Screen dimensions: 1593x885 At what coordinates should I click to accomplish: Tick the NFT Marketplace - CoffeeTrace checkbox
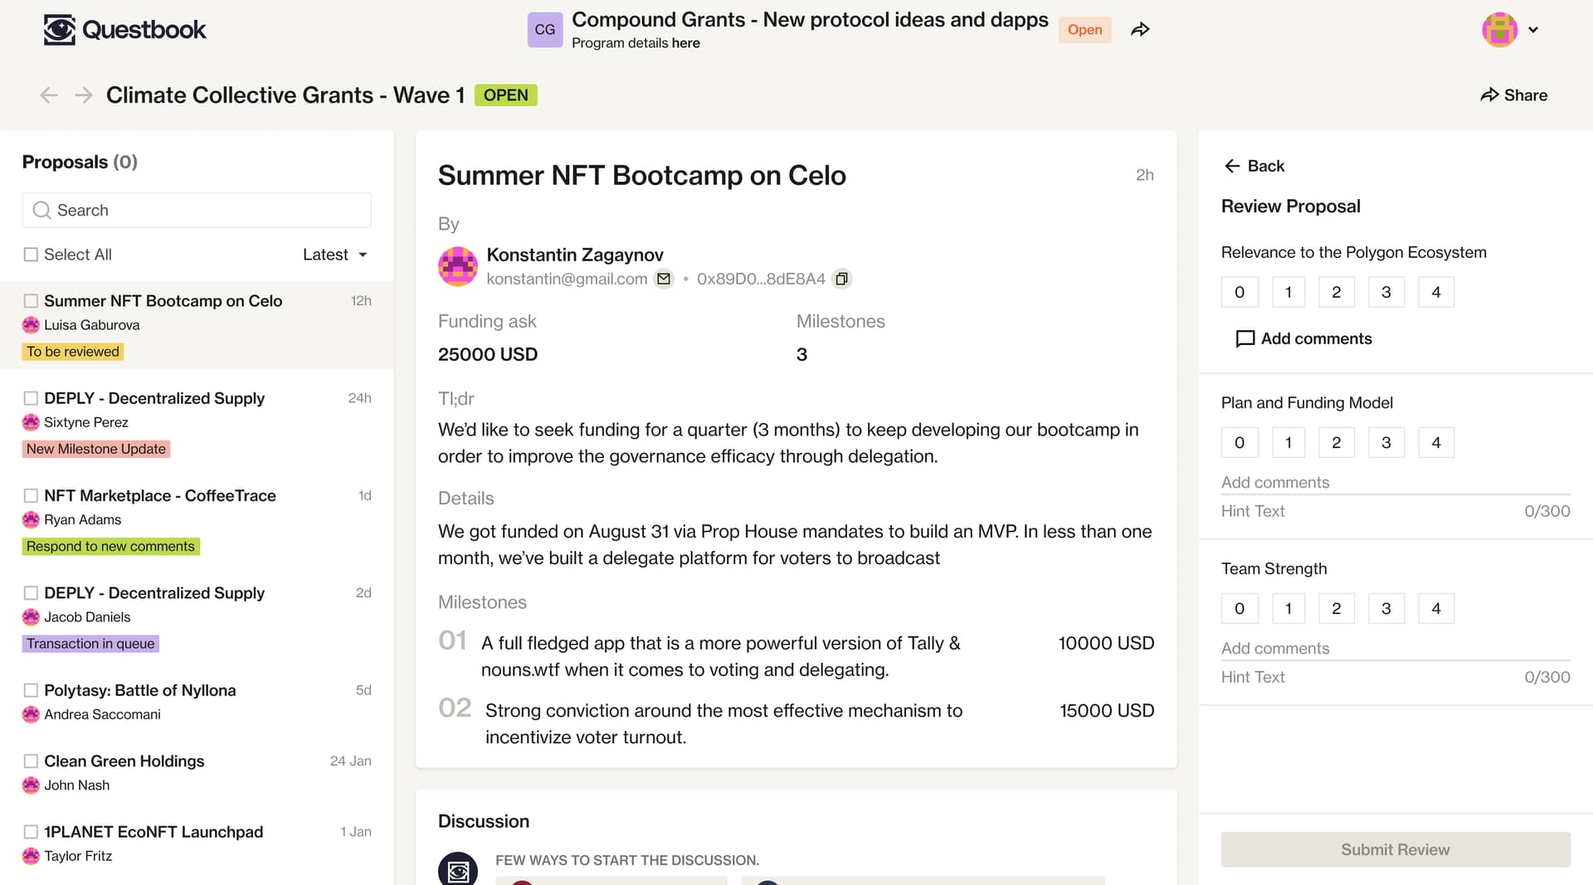31,495
